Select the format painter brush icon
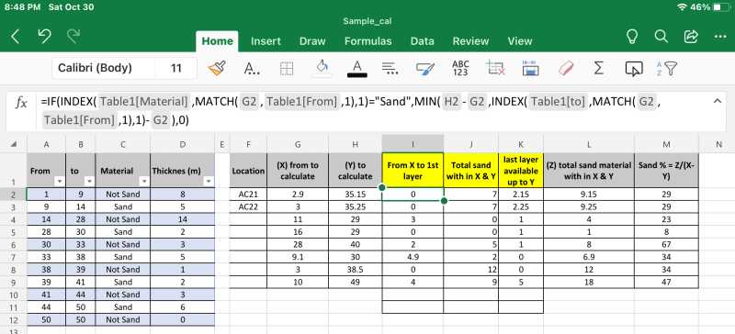Viewport: 735px width, 334px height. click(x=217, y=69)
